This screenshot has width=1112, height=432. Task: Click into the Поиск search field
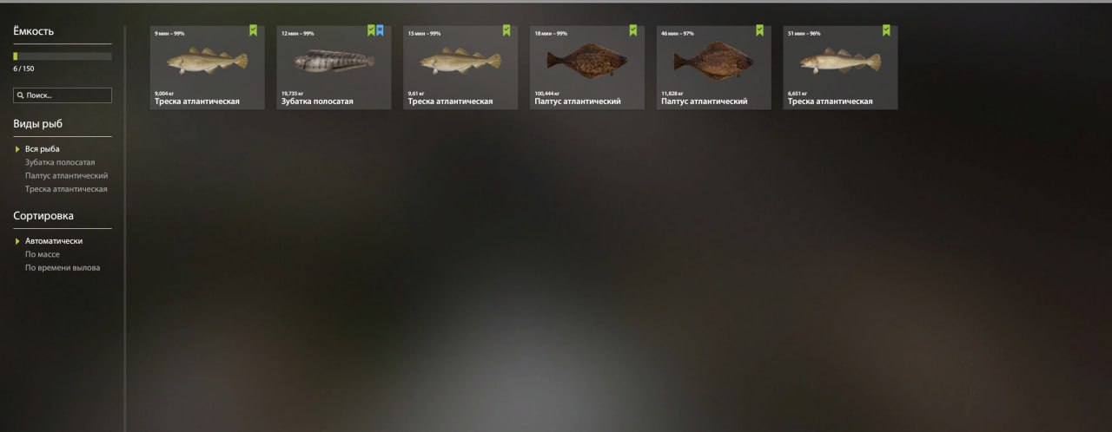63,95
